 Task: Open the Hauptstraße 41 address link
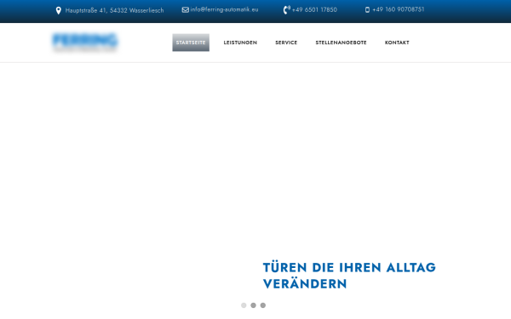pos(114,10)
